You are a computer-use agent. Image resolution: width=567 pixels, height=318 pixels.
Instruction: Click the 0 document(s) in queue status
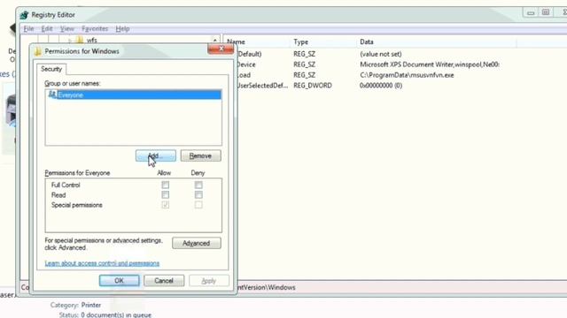click(x=116, y=314)
